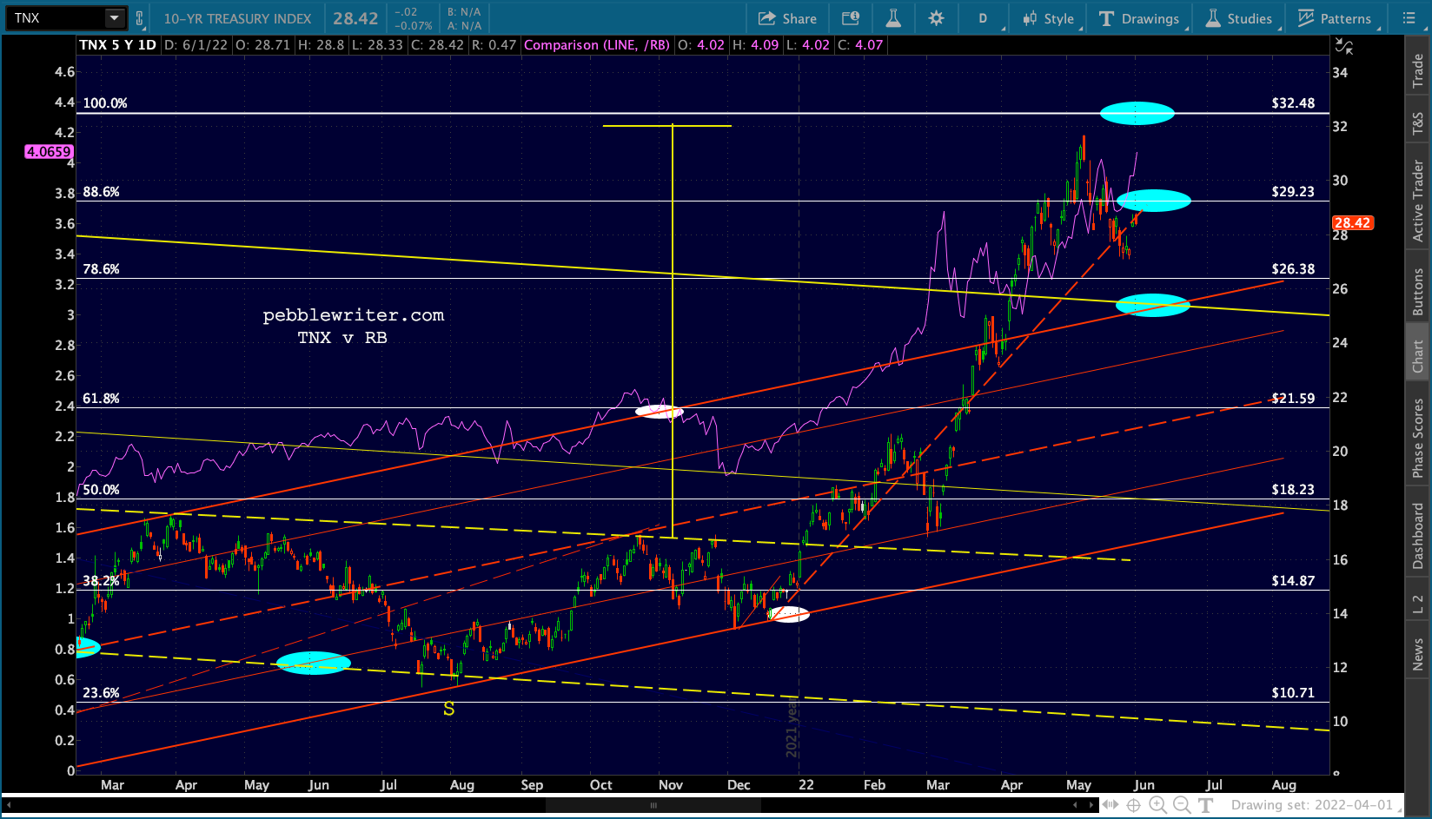Click the 50.0% Fibonacci level label

(x=101, y=490)
